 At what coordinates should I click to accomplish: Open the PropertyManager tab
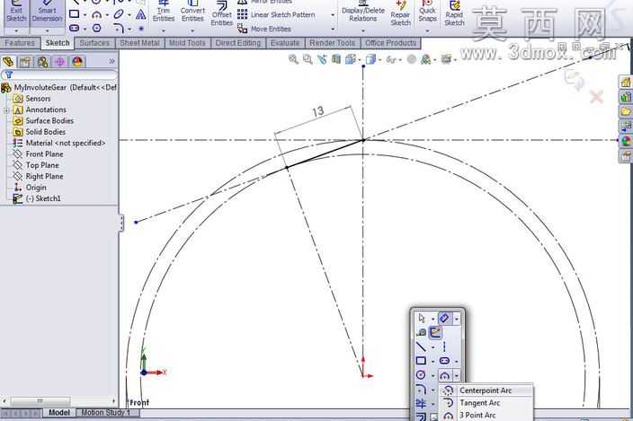25,62
